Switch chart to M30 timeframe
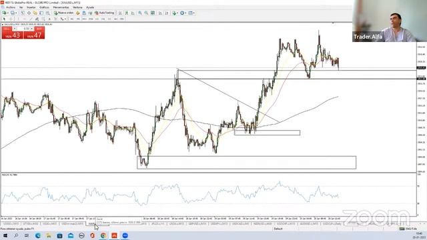Screen dimensions: 427x240 (x=91, y=19)
